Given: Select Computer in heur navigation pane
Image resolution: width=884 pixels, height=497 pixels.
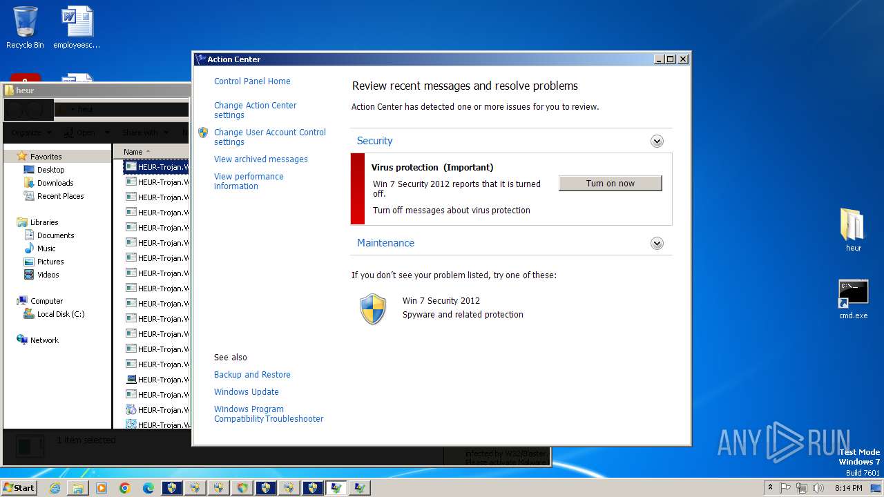Looking at the screenshot, I should click(46, 301).
